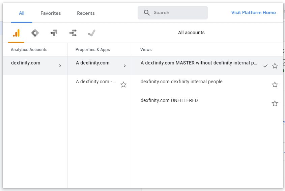Click the search magnifier icon
Viewport: 285px width, 191px height.
point(147,13)
